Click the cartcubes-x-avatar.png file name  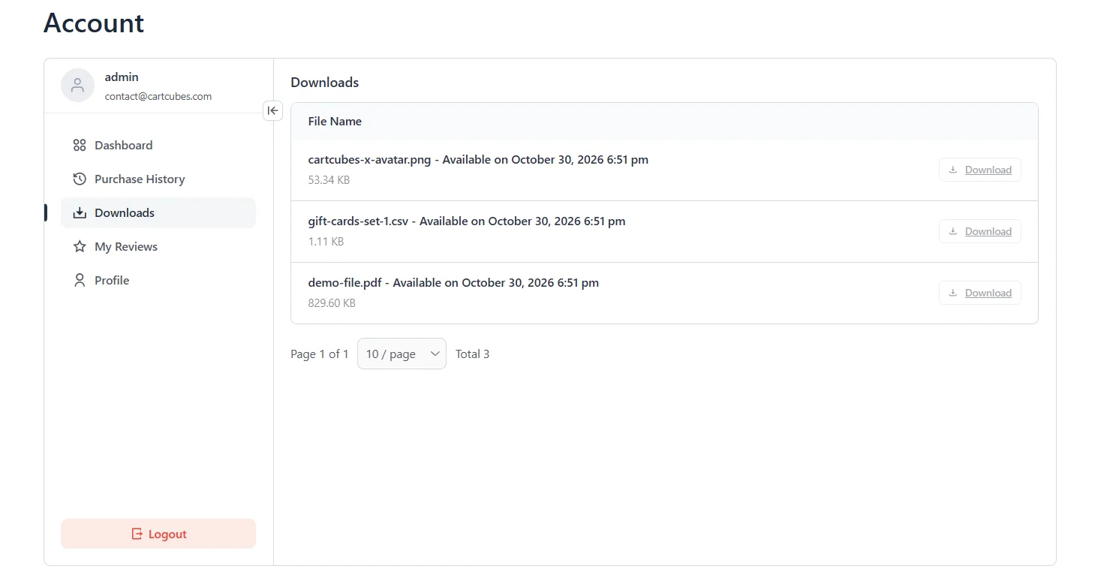[x=370, y=160]
